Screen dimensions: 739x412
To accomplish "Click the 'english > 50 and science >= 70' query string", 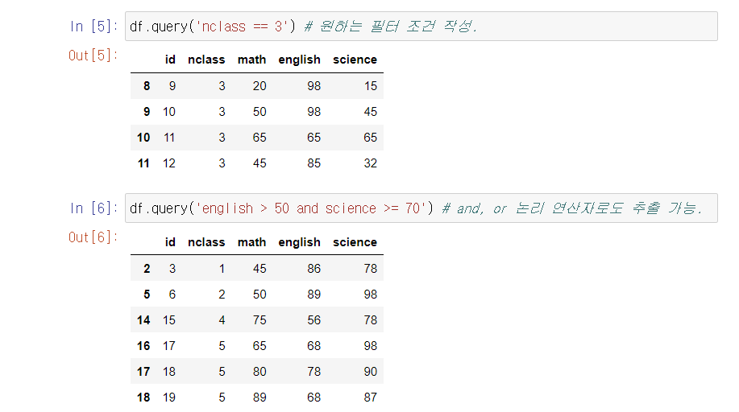I will coord(310,208).
